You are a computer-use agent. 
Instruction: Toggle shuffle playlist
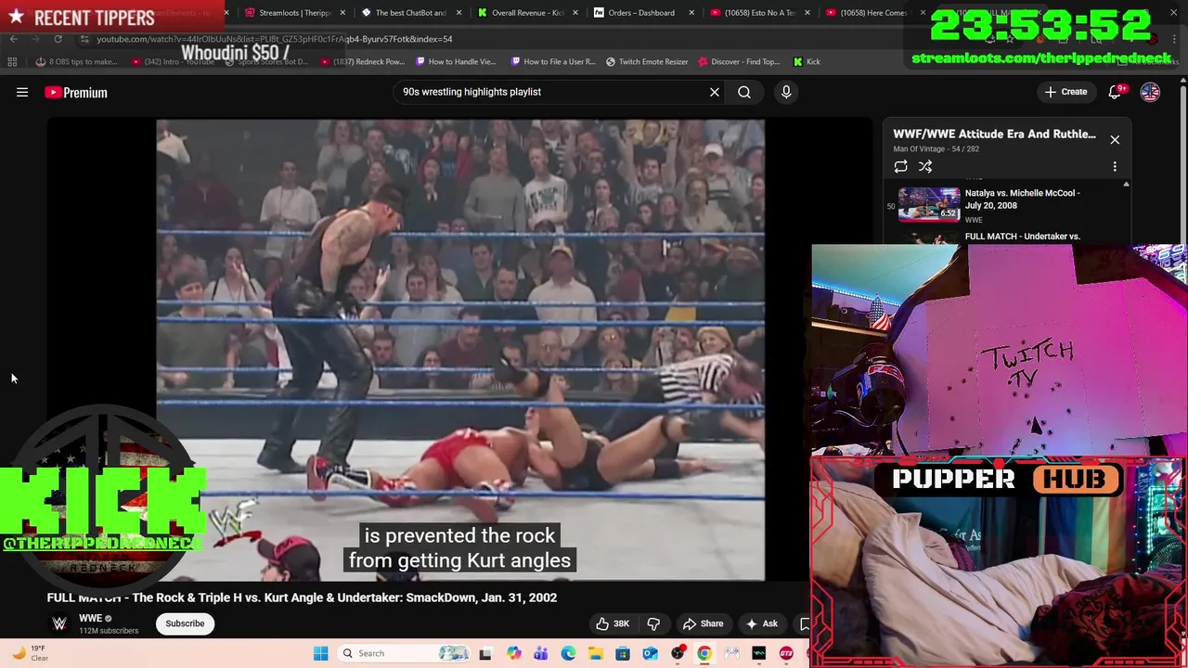pyautogui.click(x=925, y=167)
